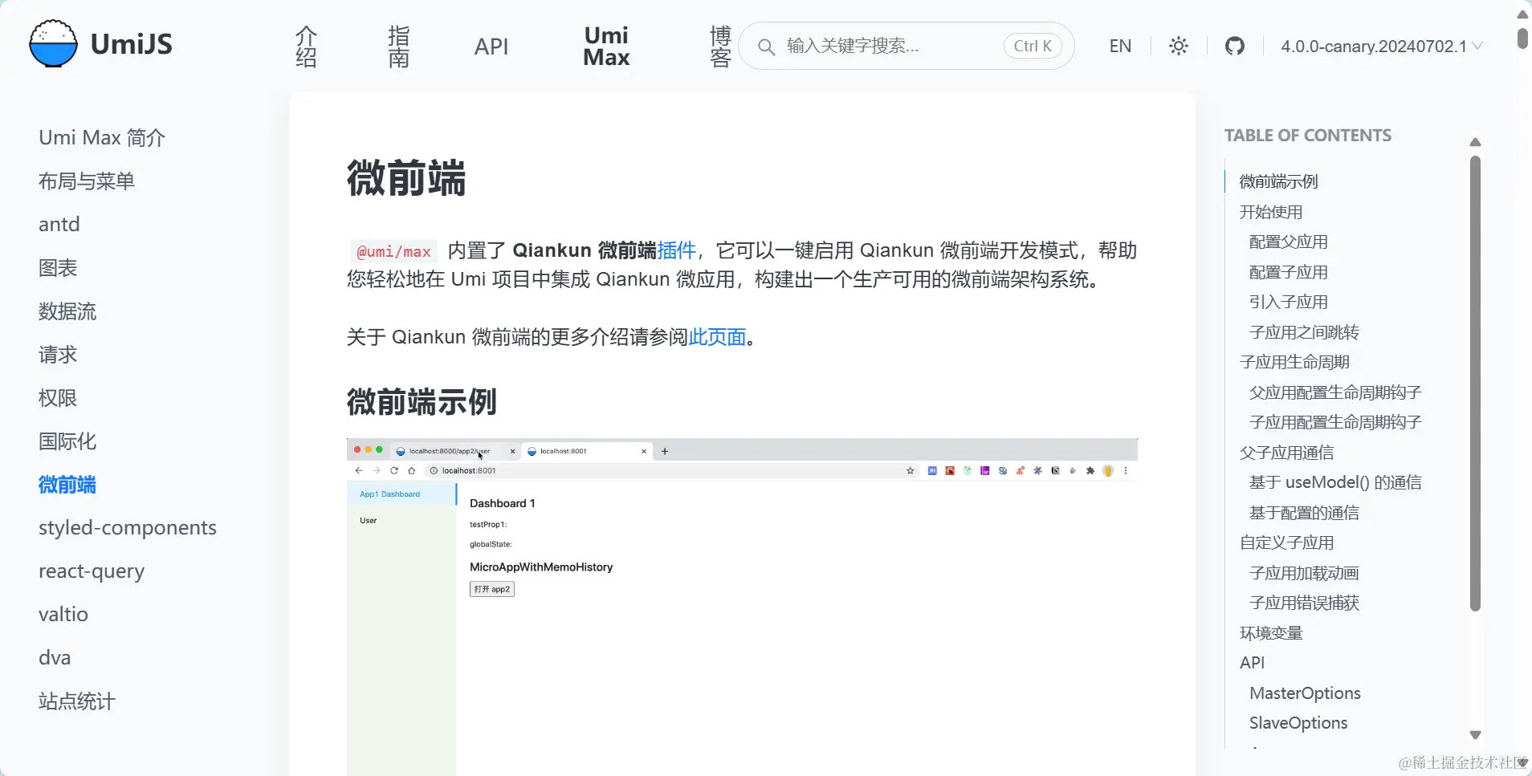This screenshot has height=776, width=1532.
Task: Jump to 开始使用 in table of contents
Action: click(x=1271, y=212)
